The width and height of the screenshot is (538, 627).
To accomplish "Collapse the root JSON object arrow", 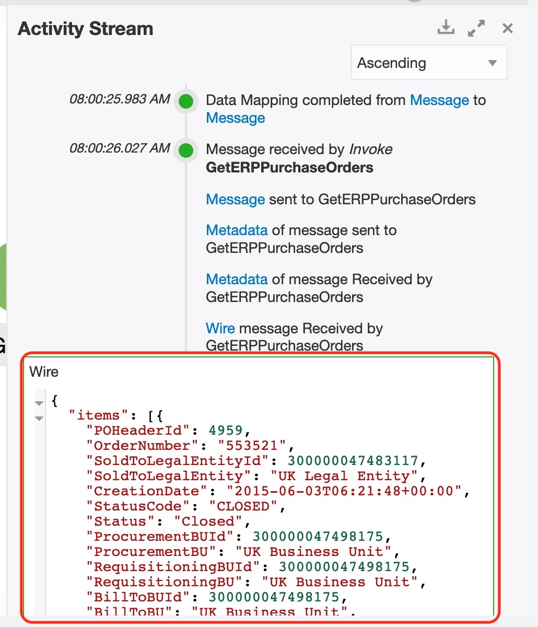I will point(39,403).
